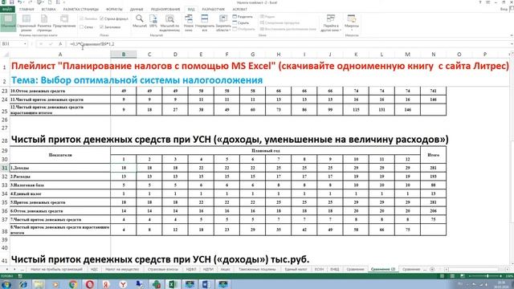The image size is (514, 289).
Task: Switch to Page Break Preview (Страничный режим)
Action: 27,23
